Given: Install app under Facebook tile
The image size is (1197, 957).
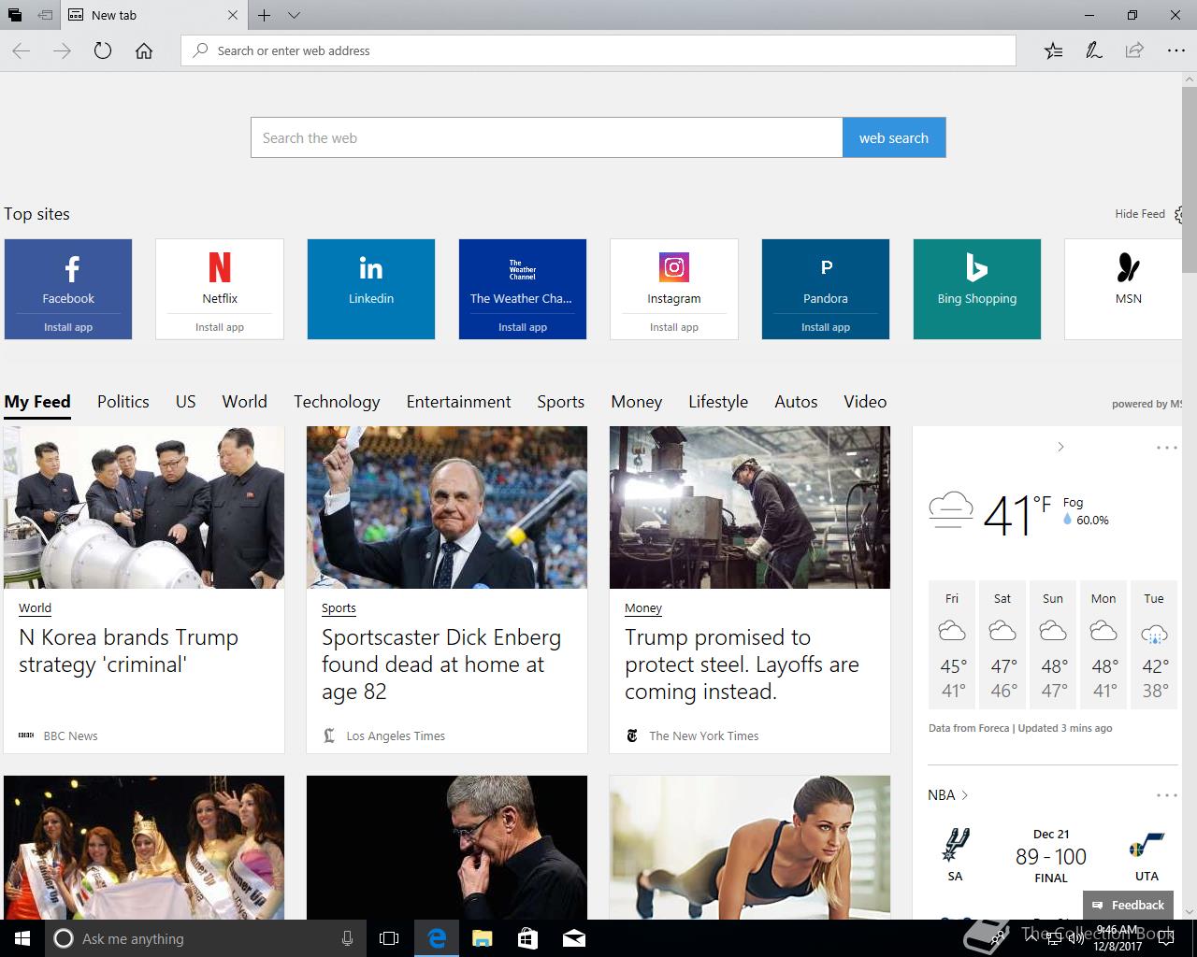Looking at the screenshot, I should pos(68,327).
